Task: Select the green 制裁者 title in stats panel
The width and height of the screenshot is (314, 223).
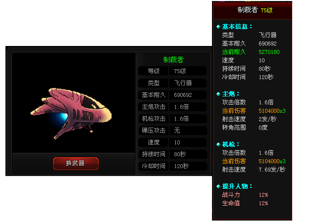Action: (x=173, y=60)
